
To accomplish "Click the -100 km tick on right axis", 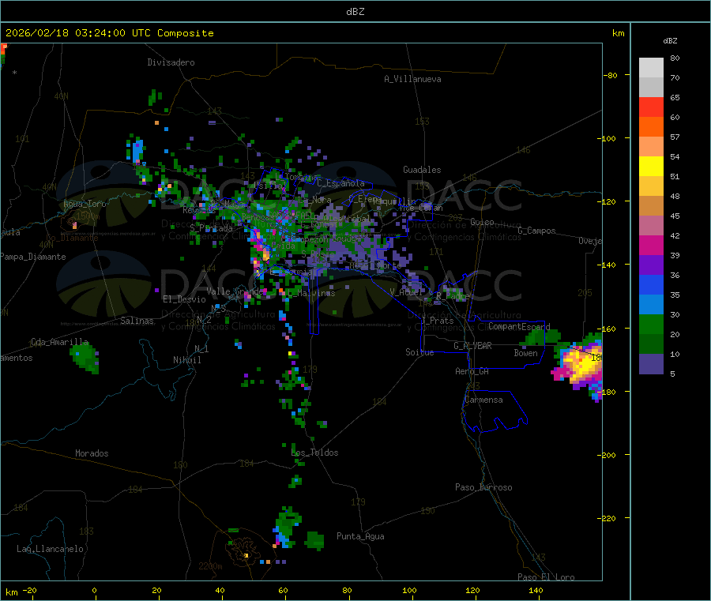I will [607, 138].
